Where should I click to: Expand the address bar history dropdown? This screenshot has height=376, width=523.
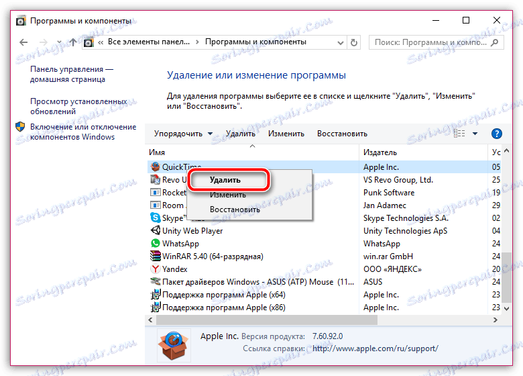tap(340, 43)
